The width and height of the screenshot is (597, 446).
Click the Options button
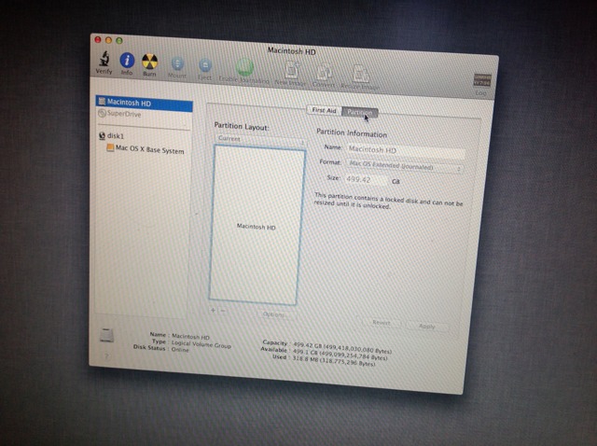tap(273, 314)
